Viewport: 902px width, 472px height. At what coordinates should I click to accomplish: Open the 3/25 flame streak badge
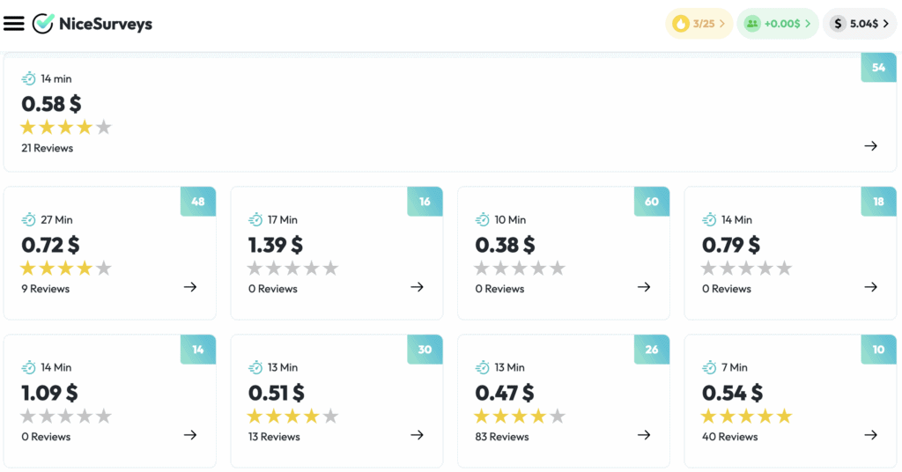699,24
